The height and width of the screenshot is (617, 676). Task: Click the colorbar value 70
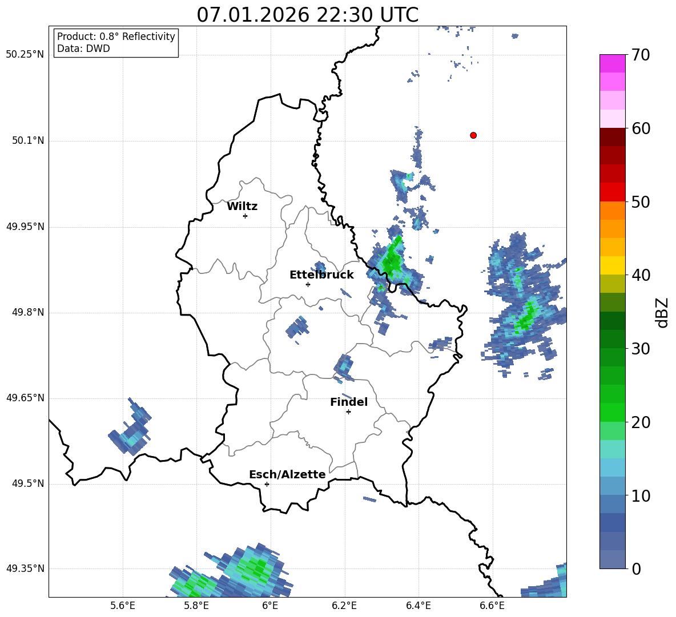click(x=641, y=55)
